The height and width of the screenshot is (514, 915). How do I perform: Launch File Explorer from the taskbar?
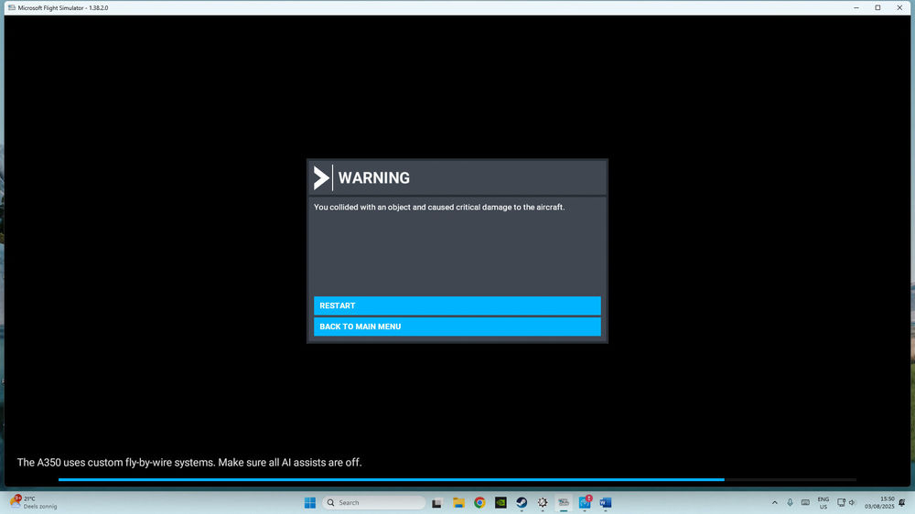(x=458, y=502)
